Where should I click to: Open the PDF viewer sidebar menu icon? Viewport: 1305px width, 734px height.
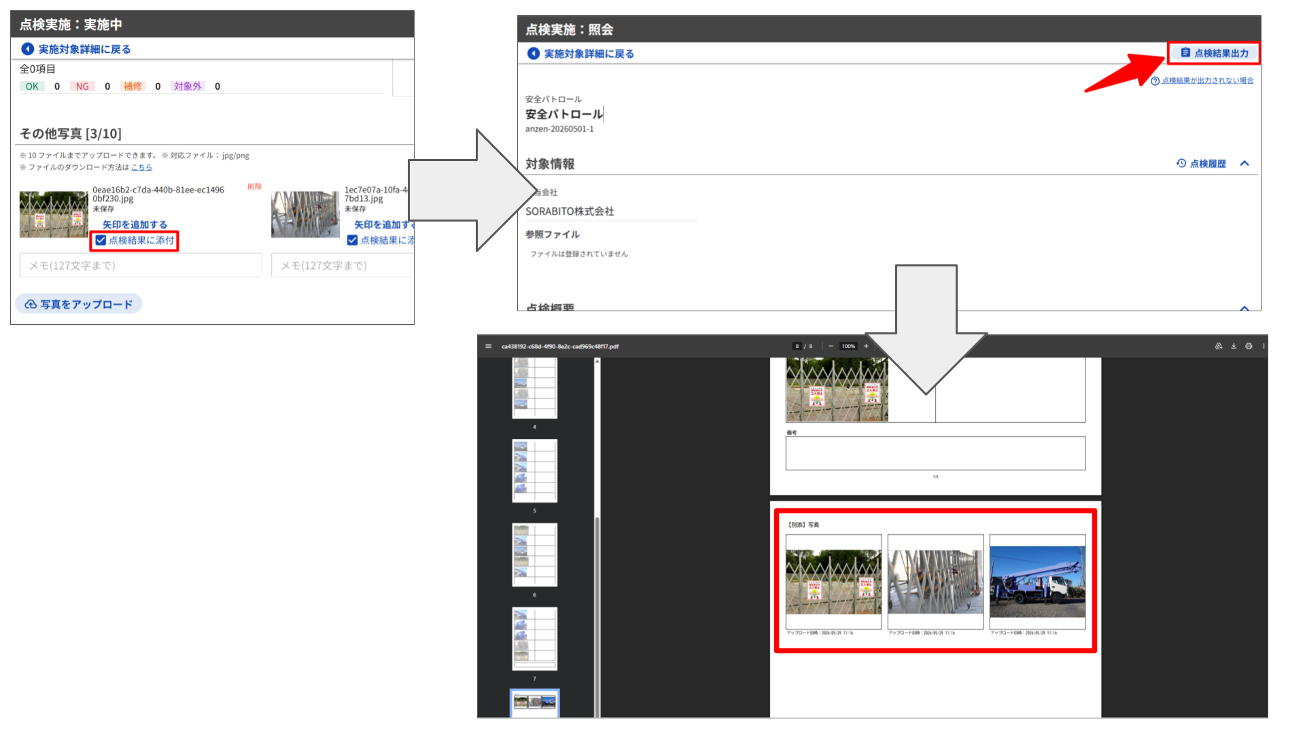coord(488,346)
